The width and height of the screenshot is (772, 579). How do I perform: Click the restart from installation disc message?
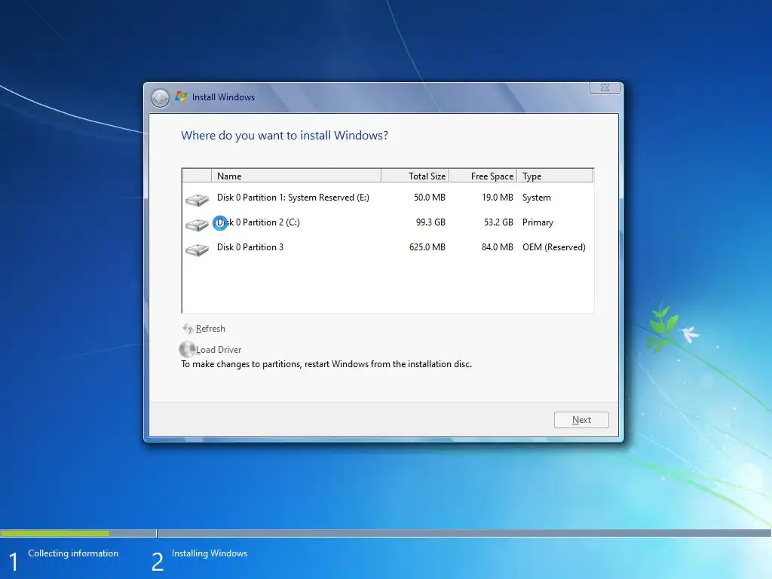tap(326, 364)
